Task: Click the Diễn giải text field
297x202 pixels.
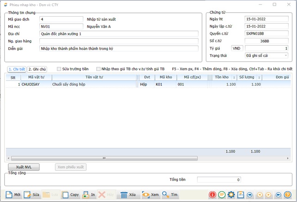Action: tap(119, 48)
